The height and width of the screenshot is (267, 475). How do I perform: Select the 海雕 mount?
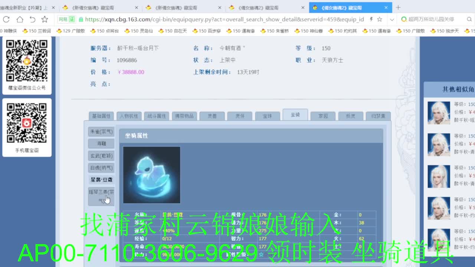[101, 144]
